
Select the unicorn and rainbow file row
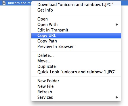16,3
